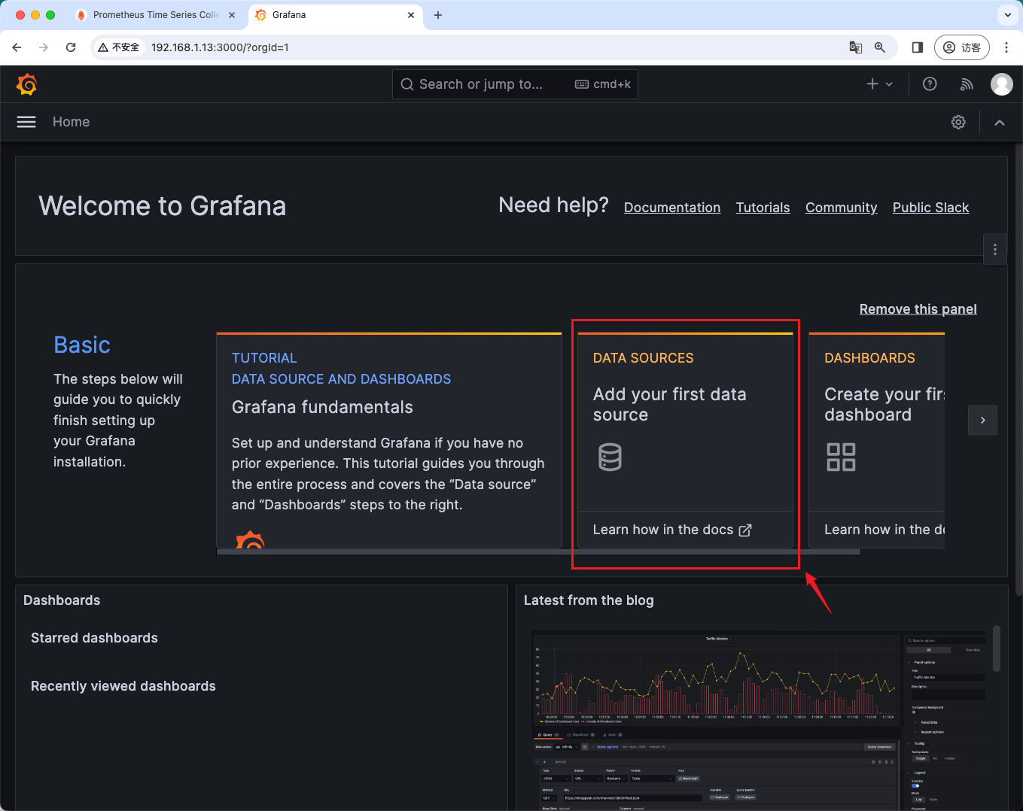The image size is (1023, 811).
Task: Open the plus new-item dropdown
Action: [879, 84]
